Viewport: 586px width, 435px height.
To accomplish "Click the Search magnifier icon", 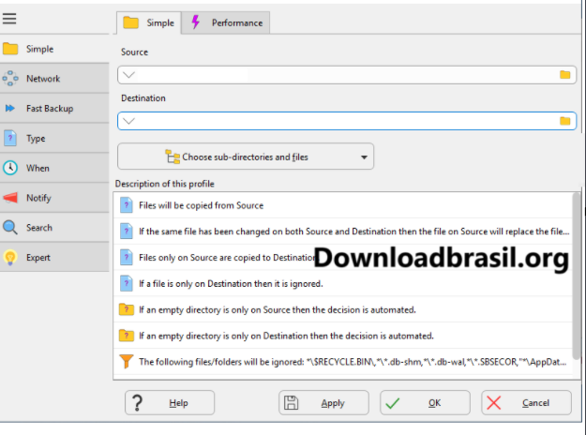I will coord(10,228).
